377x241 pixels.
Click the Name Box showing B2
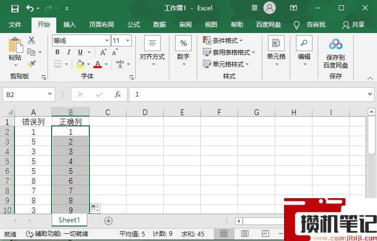pos(29,94)
